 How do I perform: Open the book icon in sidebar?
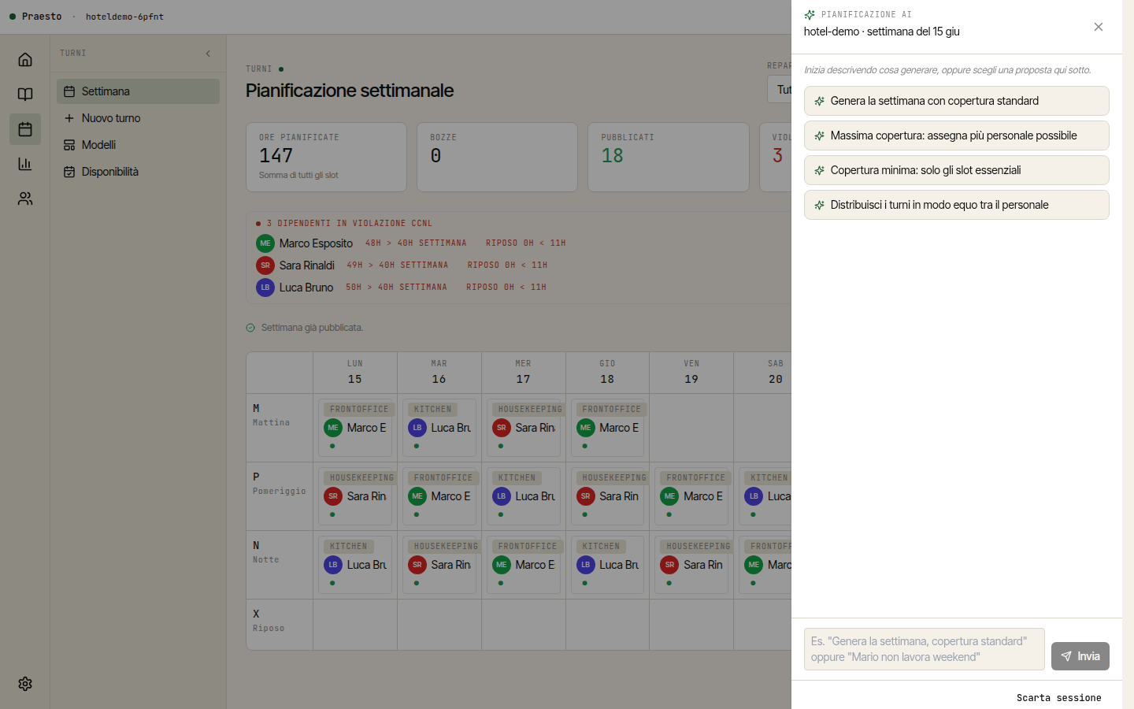25,95
